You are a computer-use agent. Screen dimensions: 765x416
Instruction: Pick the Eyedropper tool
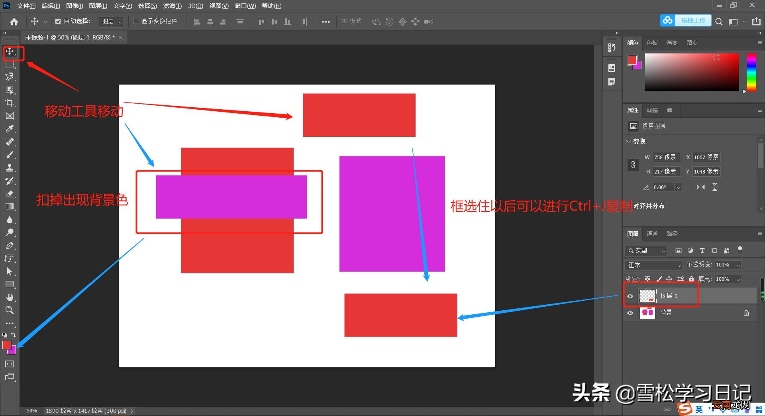pos(10,129)
